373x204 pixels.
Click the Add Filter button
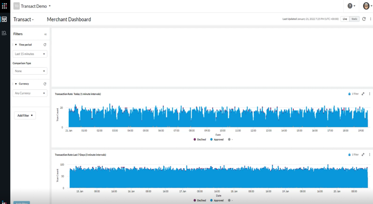(25, 115)
